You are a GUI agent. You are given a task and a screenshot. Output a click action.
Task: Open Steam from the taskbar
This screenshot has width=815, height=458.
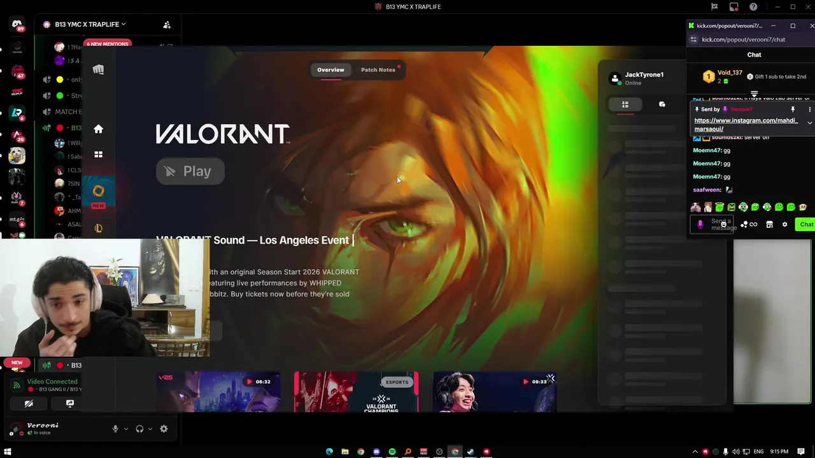471,452
